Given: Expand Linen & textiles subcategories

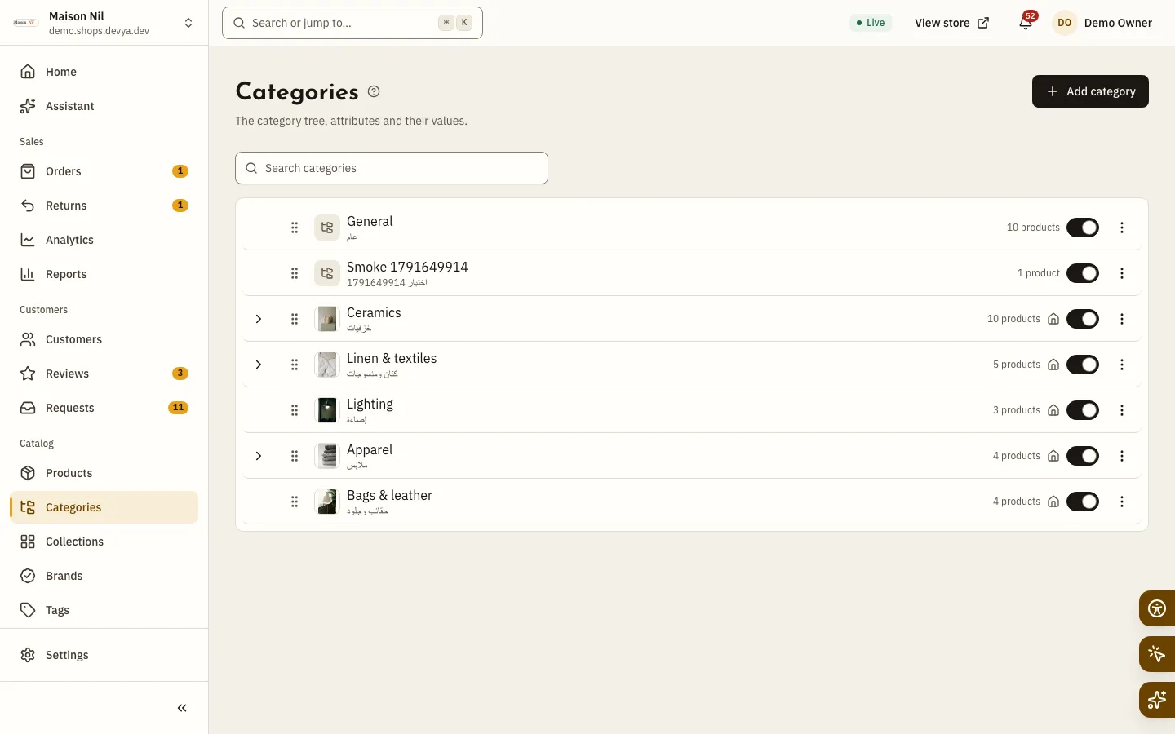Looking at the screenshot, I should point(259,365).
